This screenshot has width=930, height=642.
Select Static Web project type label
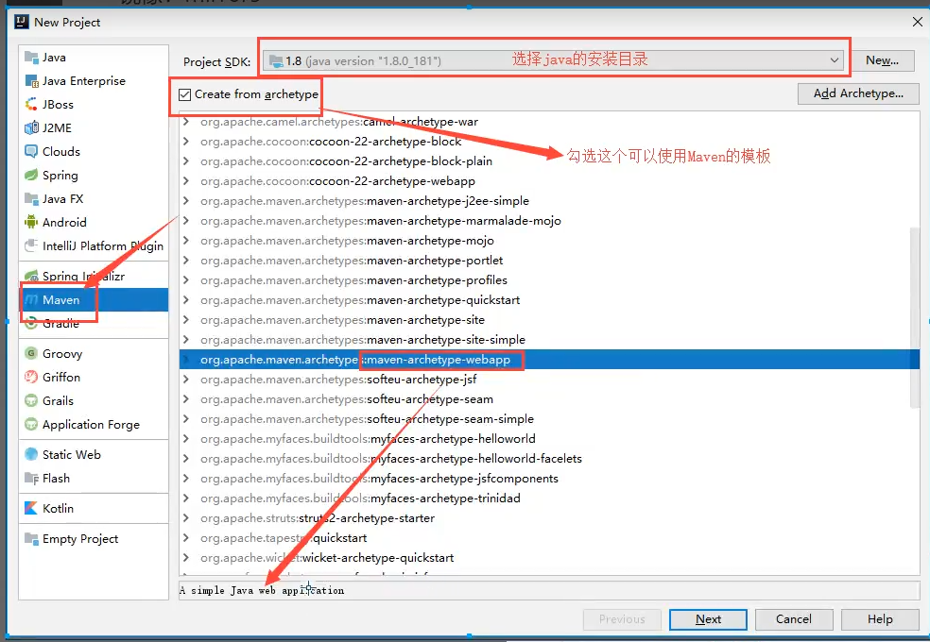[x=72, y=454]
